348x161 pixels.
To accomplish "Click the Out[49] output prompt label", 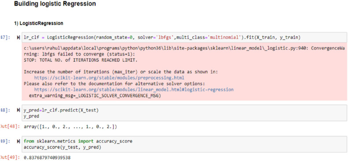I will point(10,157).
